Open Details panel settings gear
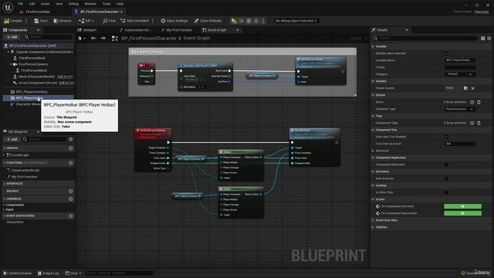The image size is (494, 278). coord(489,38)
